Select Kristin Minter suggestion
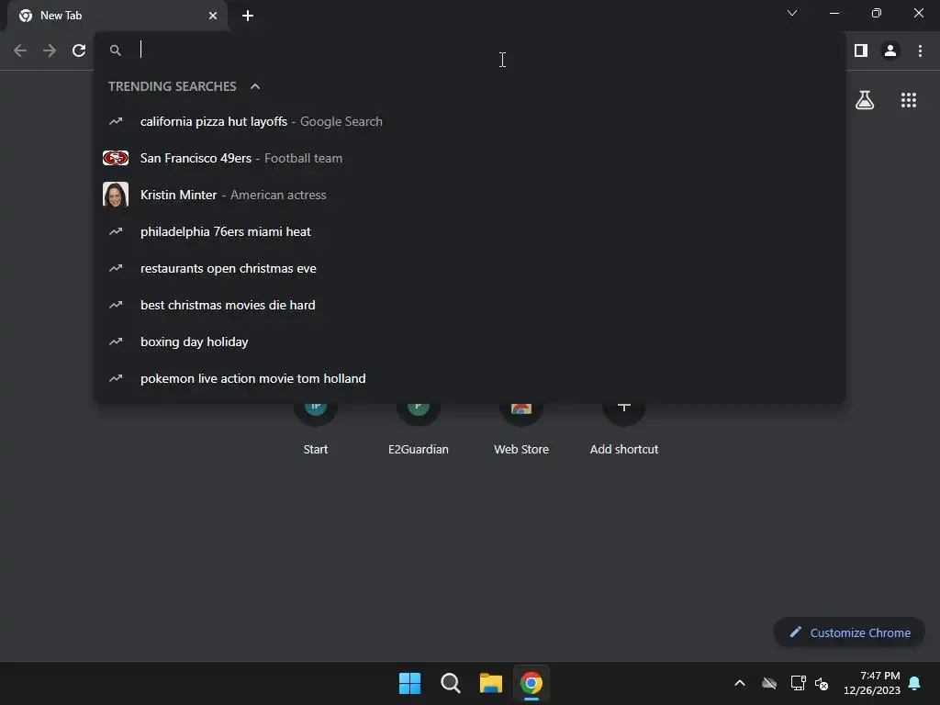940x705 pixels. (470, 195)
